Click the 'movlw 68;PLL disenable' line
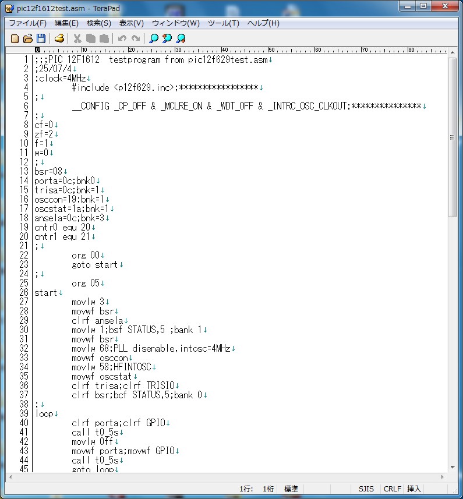This screenshot has width=463, height=499. (151, 348)
